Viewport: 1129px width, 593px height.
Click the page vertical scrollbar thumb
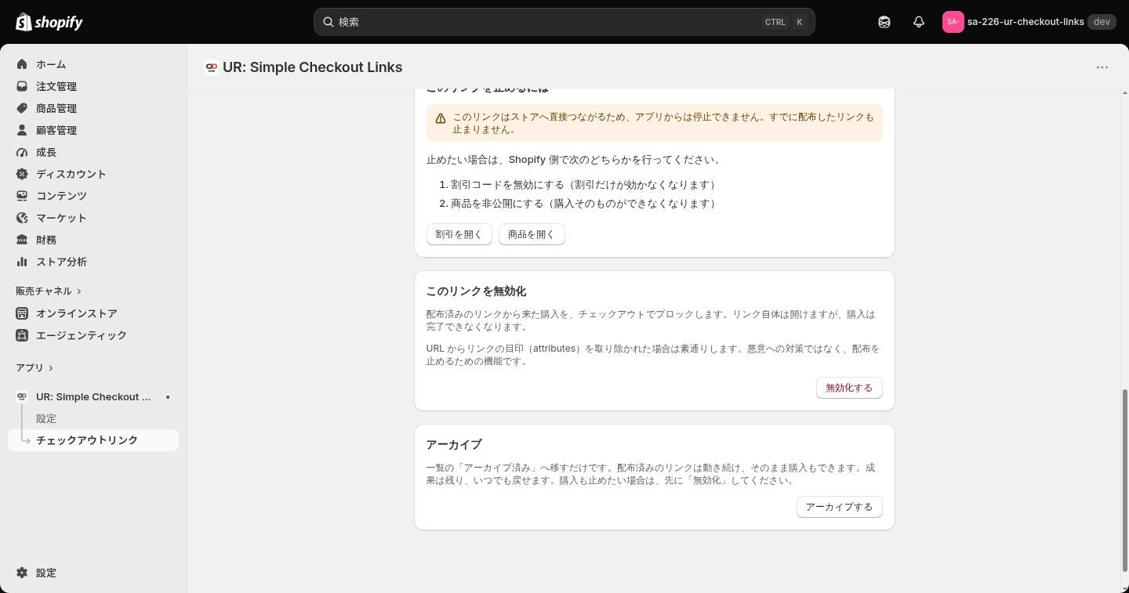(1125, 480)
